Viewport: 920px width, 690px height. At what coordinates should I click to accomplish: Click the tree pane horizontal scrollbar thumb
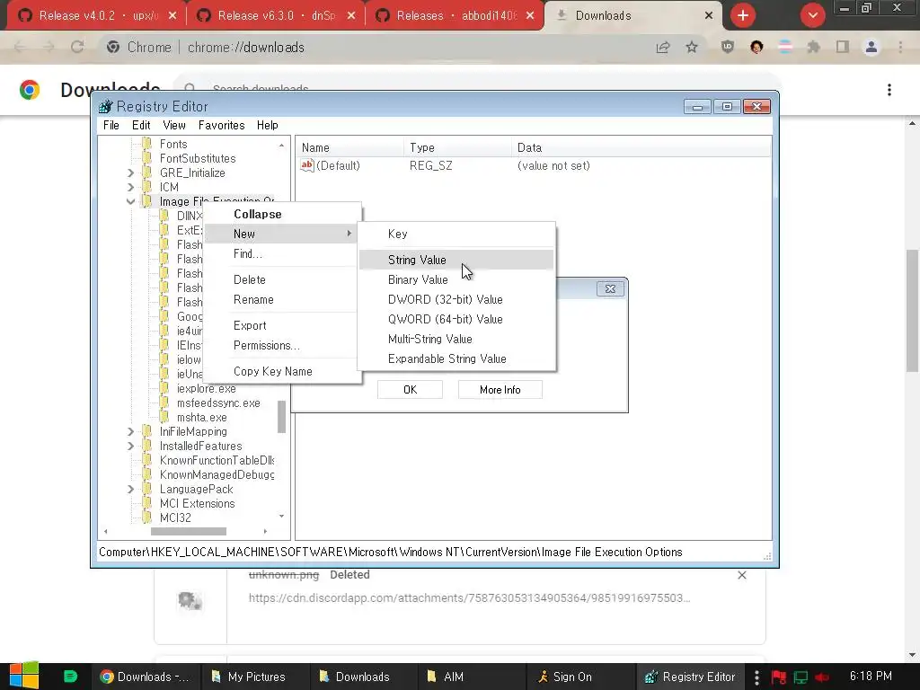tap(189, 532)
